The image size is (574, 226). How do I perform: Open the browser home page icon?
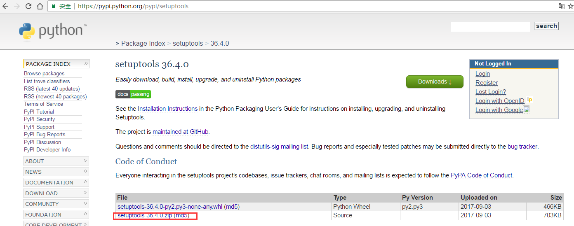[x=40, y=6]
